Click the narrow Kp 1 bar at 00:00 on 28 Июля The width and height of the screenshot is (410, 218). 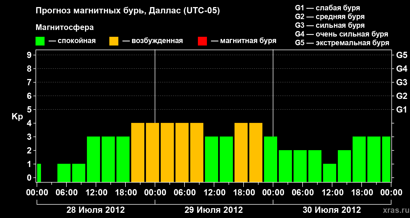[x=39, y=173]
